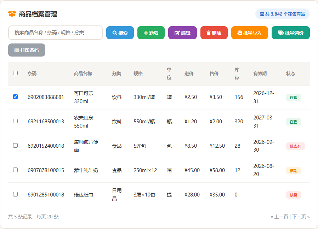Click barcode 6920152400018
Screen dimensions: 318x229
click(46, 146)
